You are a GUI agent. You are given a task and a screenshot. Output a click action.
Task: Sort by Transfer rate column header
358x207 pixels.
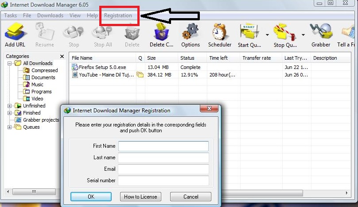click(261, 58)
